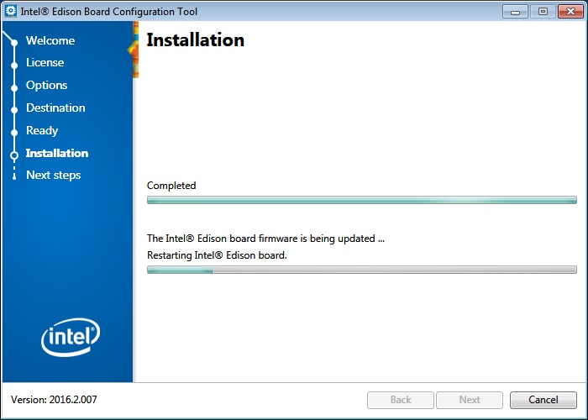Minimize the configuration tool window
Image resolution: width=588 pixels, height=420 pixels.
(x=515, y=12)
